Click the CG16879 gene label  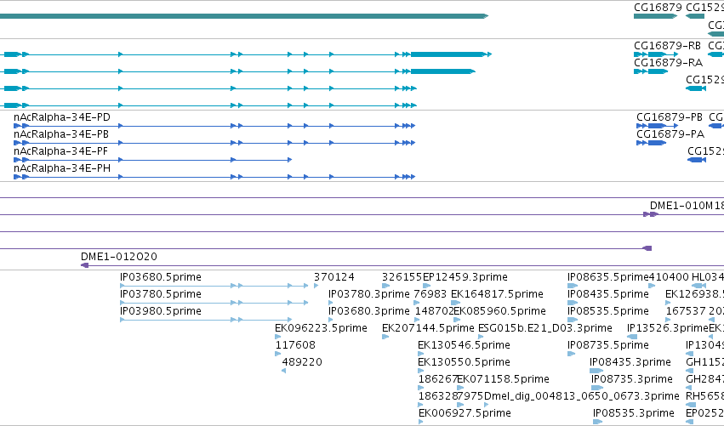pyautogui.click(x=658, y=8)
